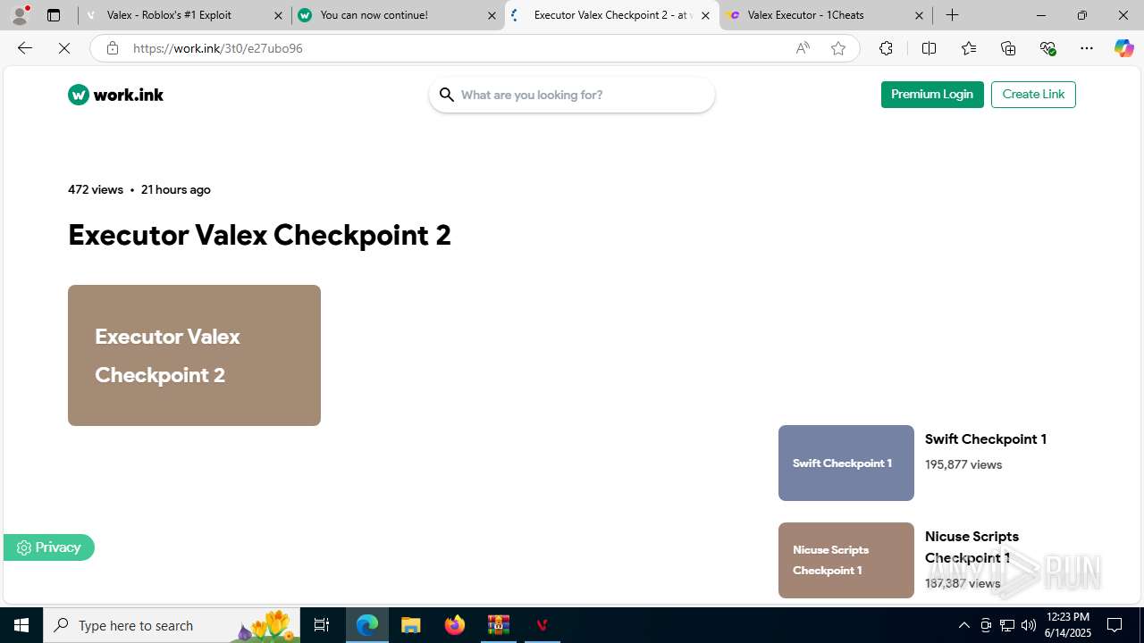Enable Read aloud in address bar
This screenshot has height=643, width=1144.
[x=803, y=48]
